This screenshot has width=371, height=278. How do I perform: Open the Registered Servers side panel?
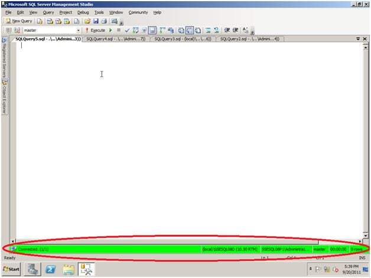click(x=4, y=57)
